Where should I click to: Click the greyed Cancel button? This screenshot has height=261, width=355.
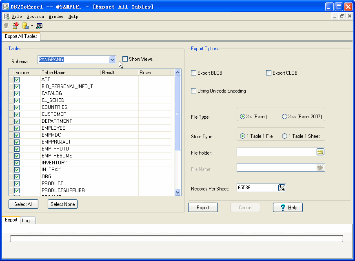245,207
